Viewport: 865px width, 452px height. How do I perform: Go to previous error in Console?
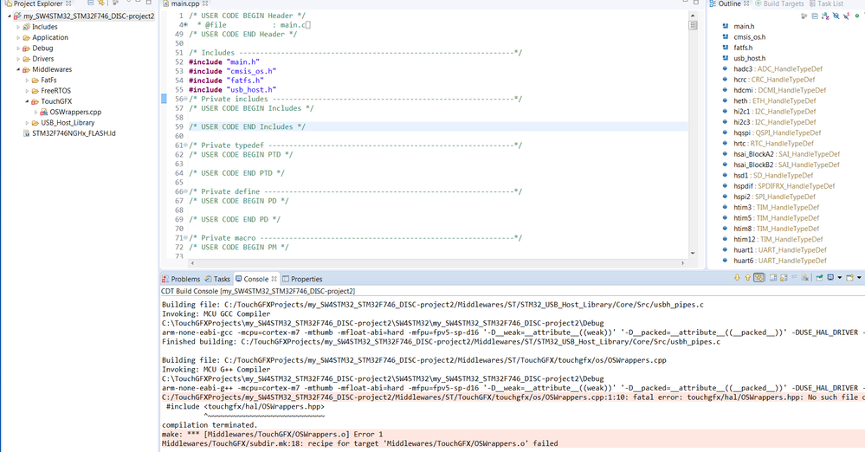747,278
